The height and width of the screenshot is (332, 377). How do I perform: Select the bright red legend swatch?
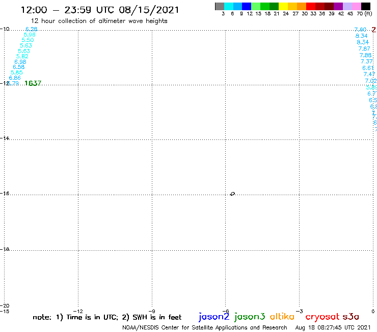coord(311,6)
